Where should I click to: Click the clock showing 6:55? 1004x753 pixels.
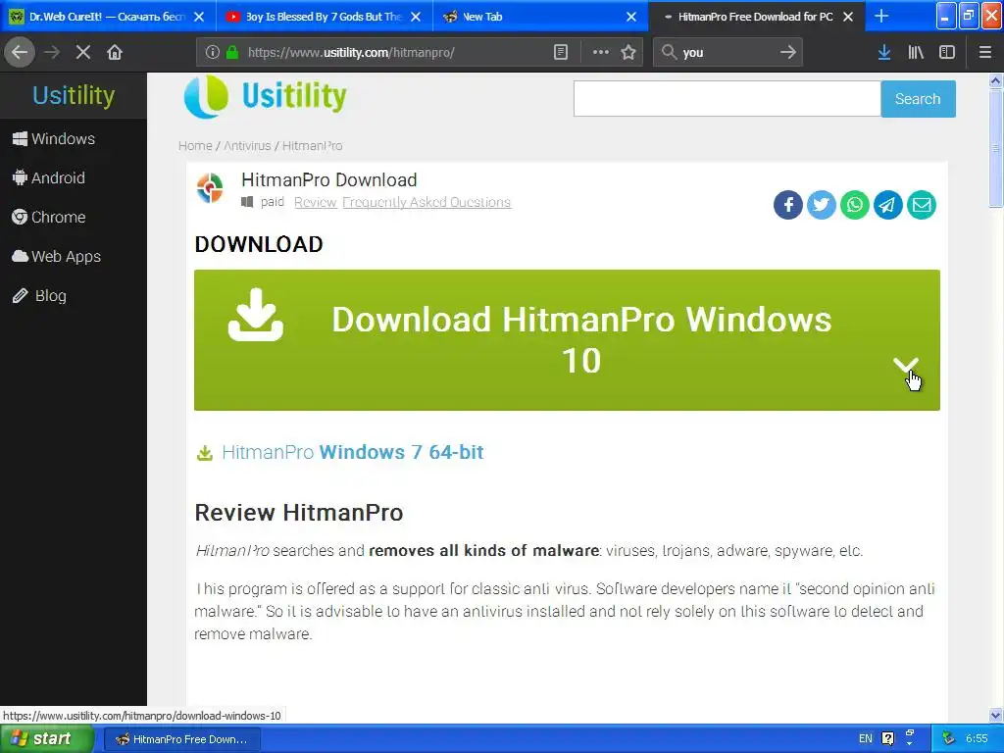pyautogui.click(x=977, y=739)
